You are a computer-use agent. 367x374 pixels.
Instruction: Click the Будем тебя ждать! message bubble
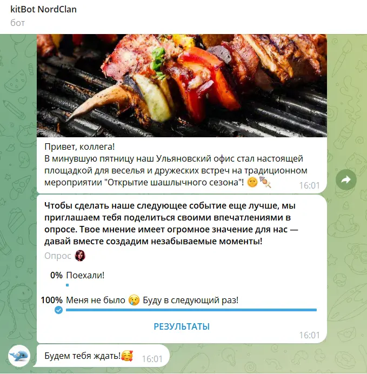tap(103, 356)
